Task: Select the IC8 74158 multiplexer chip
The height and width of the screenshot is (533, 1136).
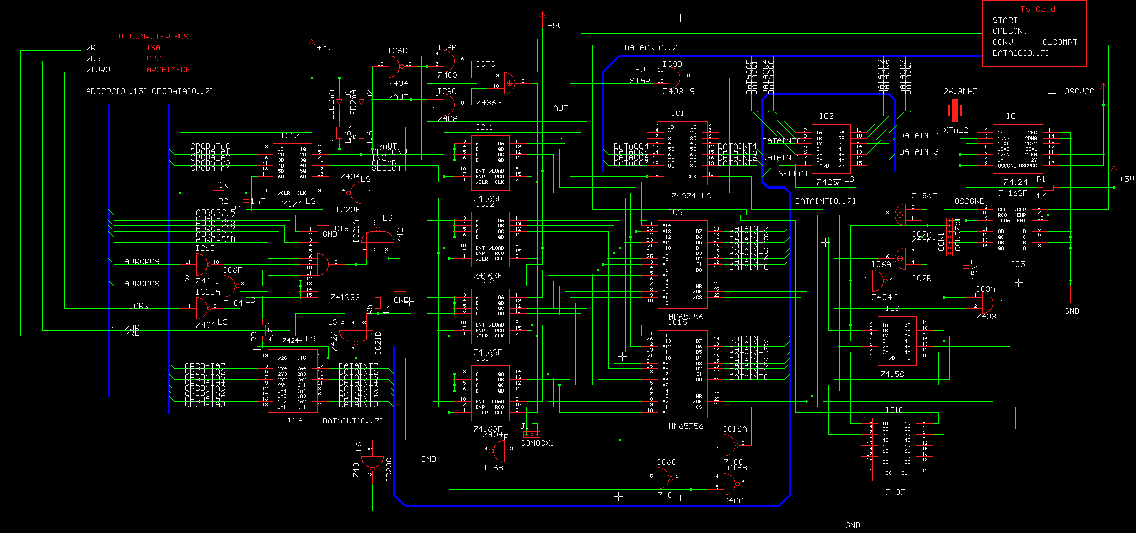Action: point(897,342)
